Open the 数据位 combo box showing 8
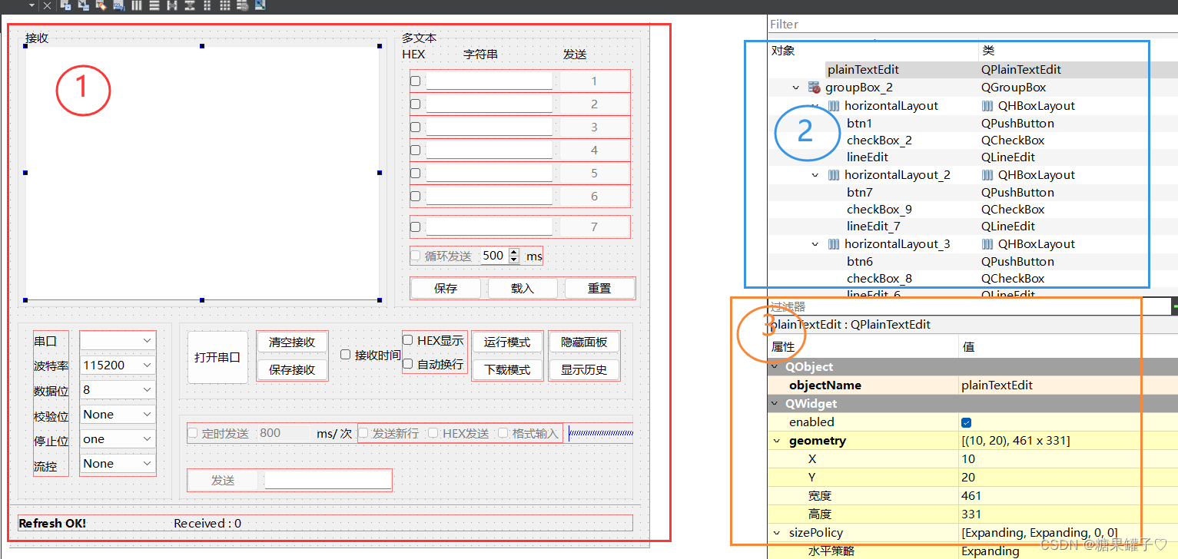1178x559 pixels. tap(118, 389)
